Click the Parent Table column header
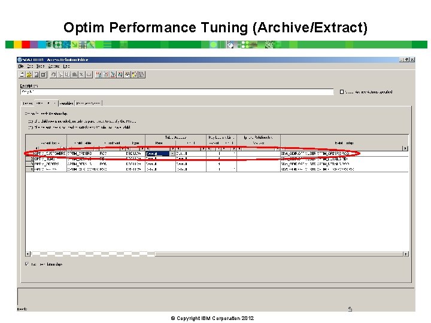Image resolution: width=431 pixels, height=323 pixels. point(50,143)
